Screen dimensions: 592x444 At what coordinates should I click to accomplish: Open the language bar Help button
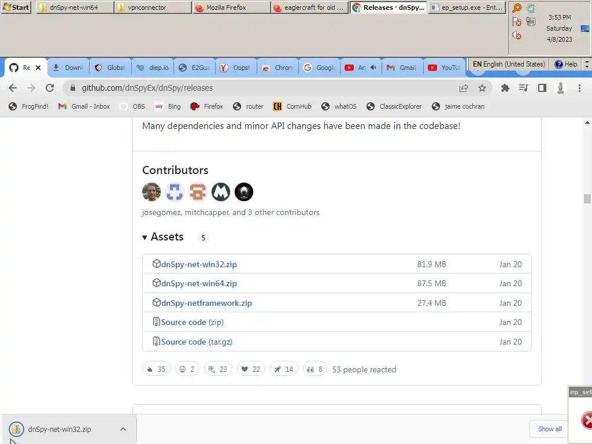tap(565, 64)
